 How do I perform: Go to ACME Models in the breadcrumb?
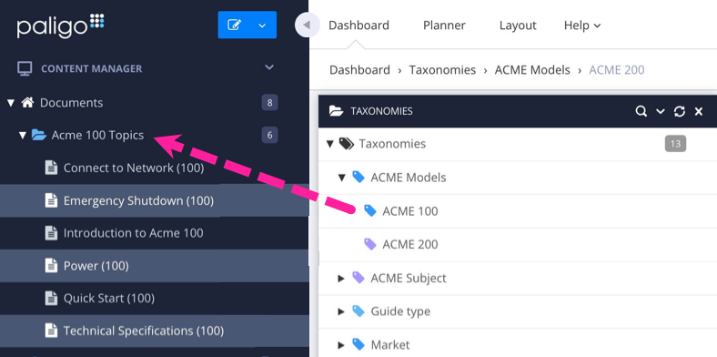pos(532,70)
